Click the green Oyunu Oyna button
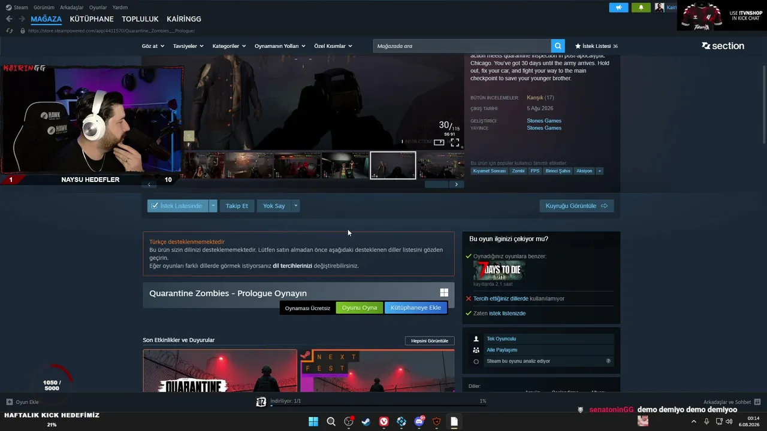Viewport: 767px width, 431px height. tap(360, 308)
